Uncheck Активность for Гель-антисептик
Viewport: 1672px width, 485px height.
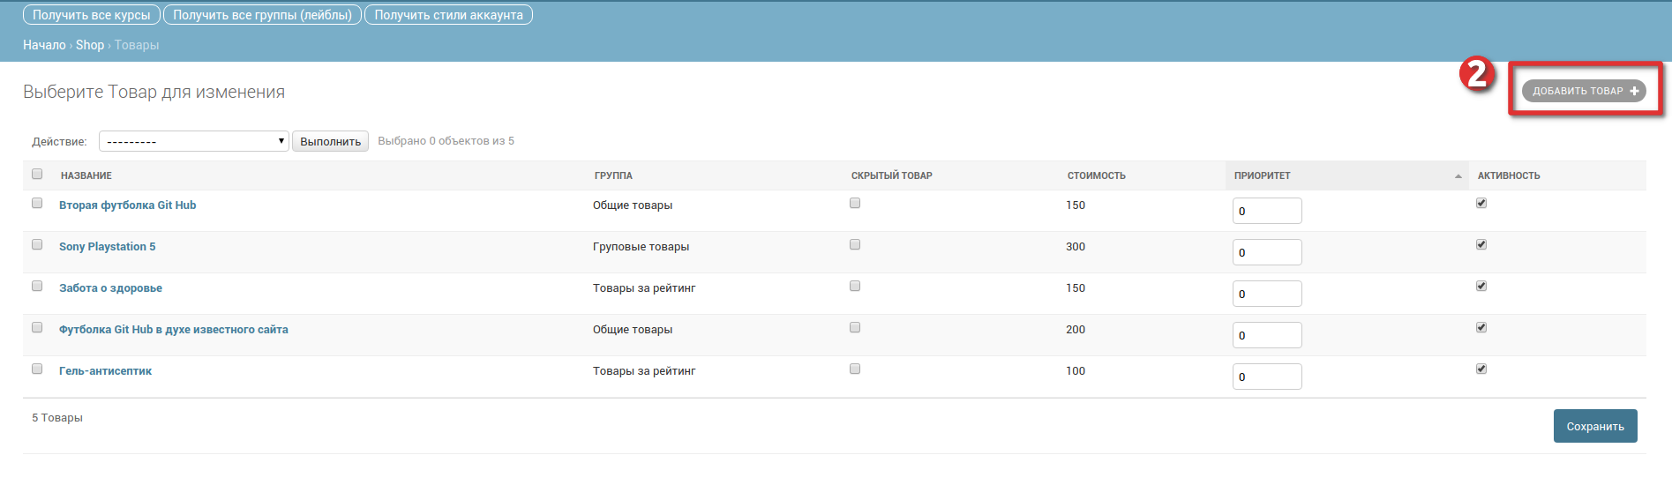(1481, 369)
